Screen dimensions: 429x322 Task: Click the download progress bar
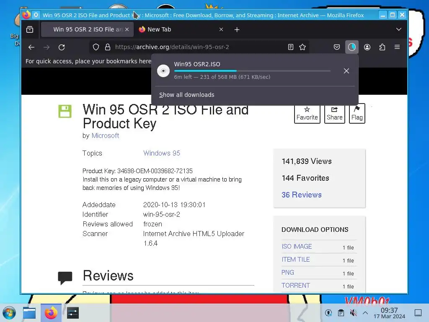pos(252,71)
